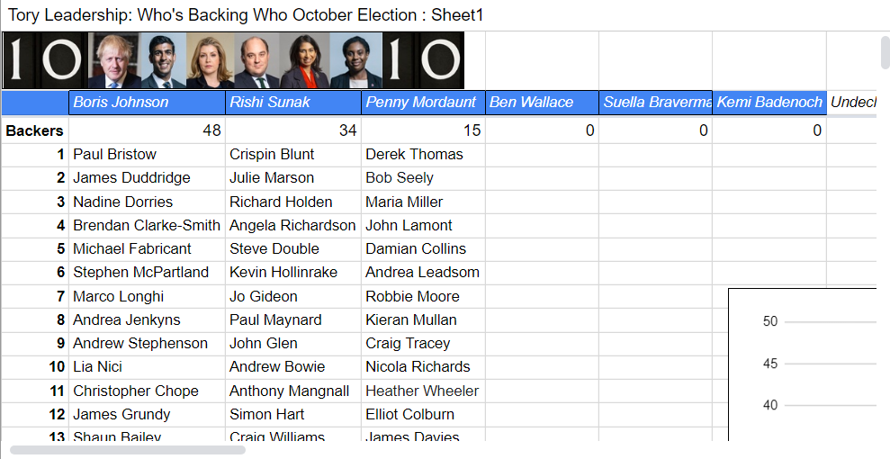Click the Backers row label
Screen dimensions: 890x459
[35, 131]
